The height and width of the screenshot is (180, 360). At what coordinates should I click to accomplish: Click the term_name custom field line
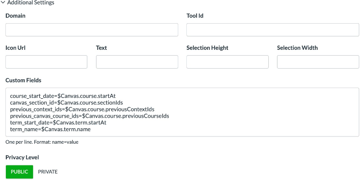50,129
